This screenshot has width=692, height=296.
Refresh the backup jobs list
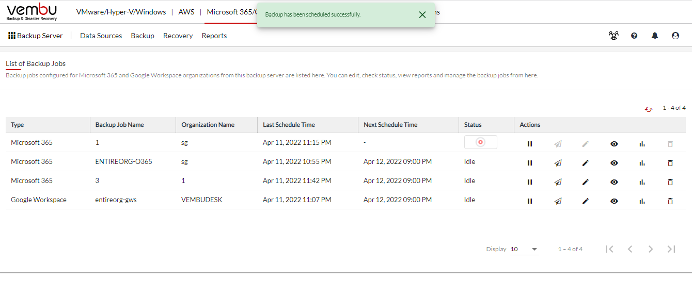[649, 109]
